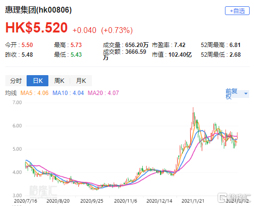Click the 成交量 value 656.20万
The image size is (254, 206).
coord(137,45)
